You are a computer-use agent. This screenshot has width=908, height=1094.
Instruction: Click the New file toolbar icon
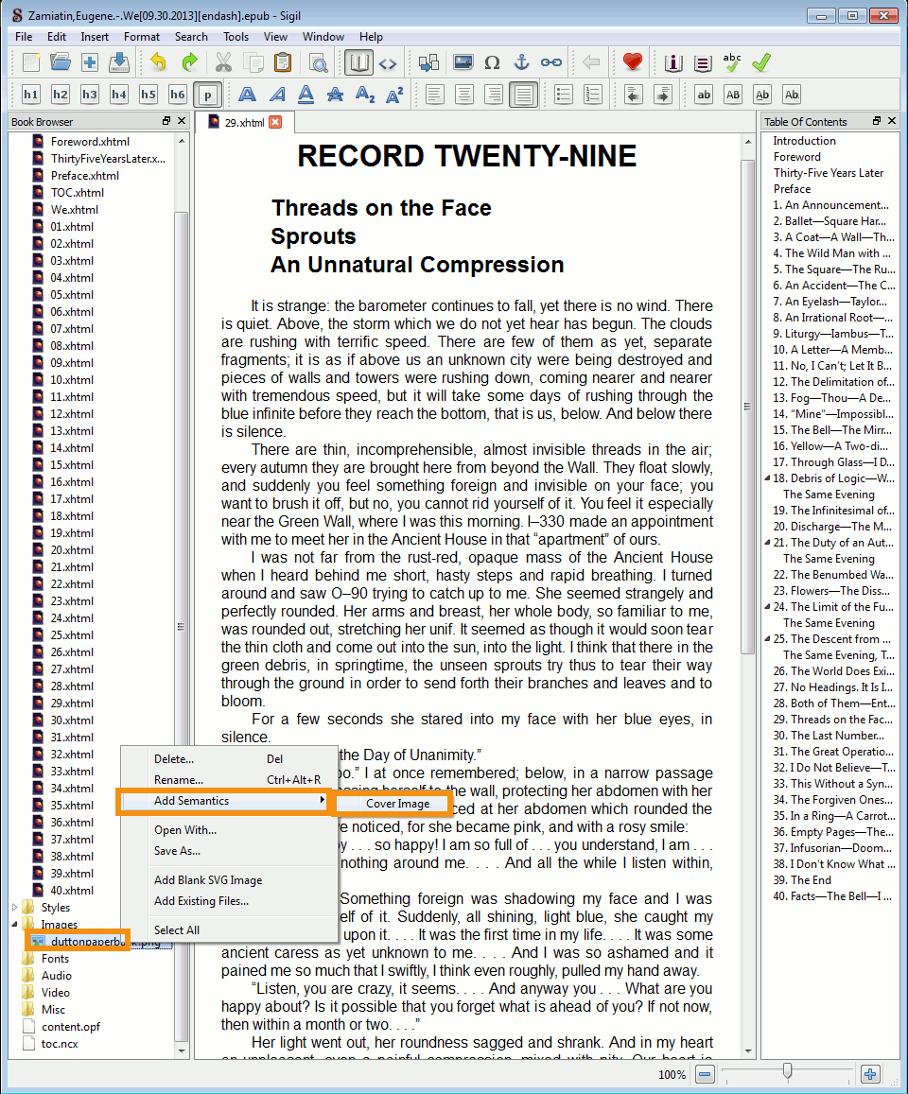point(30,62)
